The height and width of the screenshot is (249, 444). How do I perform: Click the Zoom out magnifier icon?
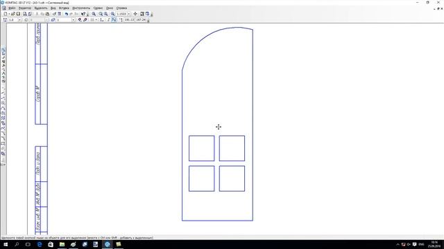coord(106,14)
